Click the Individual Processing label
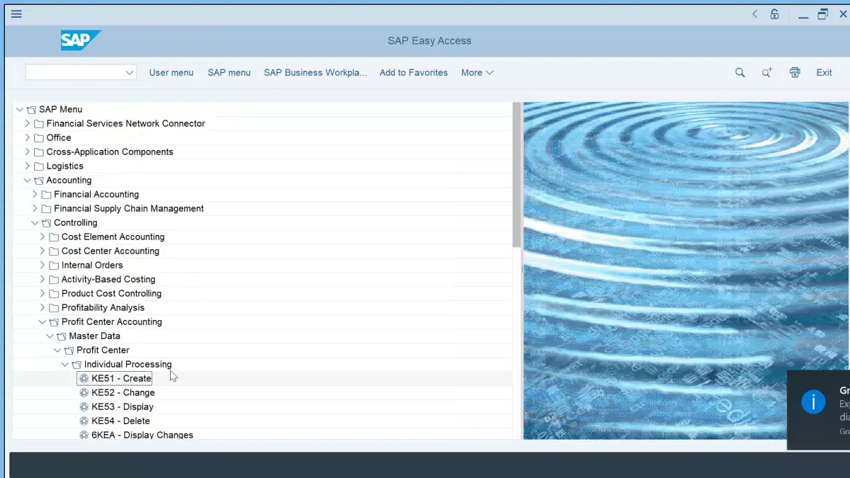The width and height of the screenshot is (850, 478). point(128,364)
